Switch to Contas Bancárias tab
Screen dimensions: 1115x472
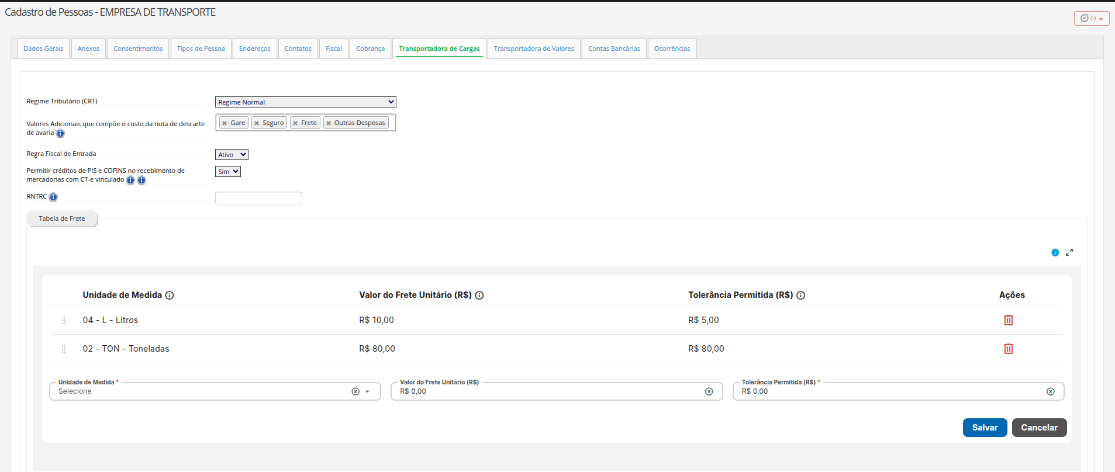(x=614, y=48)
